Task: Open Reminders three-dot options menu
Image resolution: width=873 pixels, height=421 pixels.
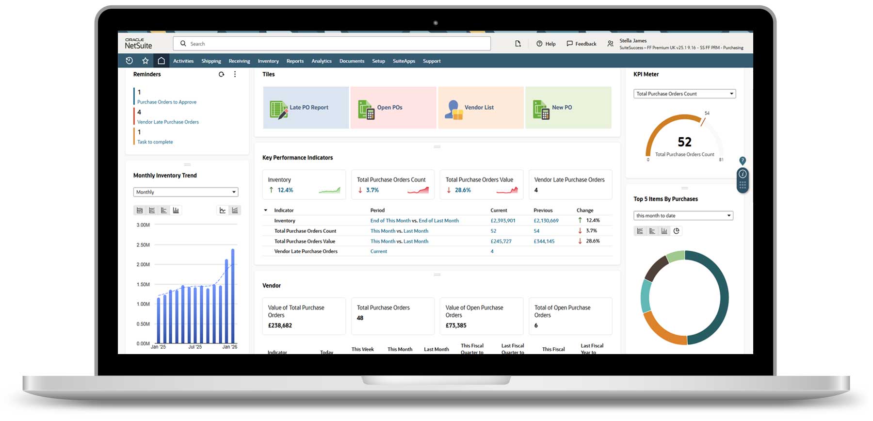Action: pos(235,74)
